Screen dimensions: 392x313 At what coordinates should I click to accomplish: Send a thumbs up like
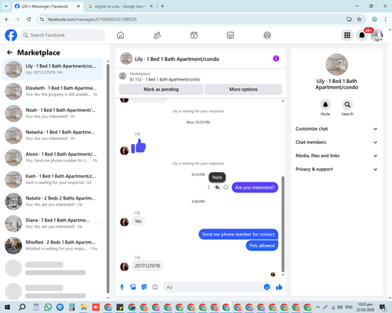(x=279, y=287)
